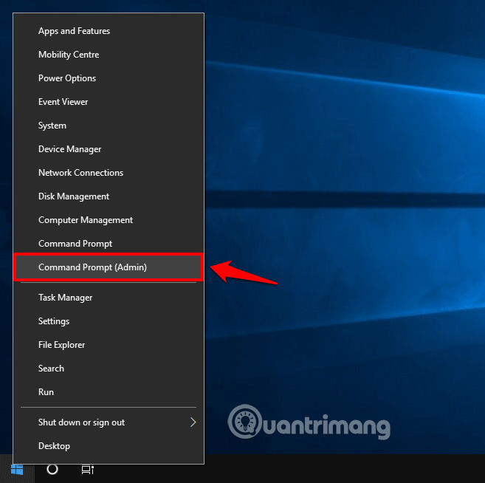Open Cortana circle icon on taskbar

52,469
